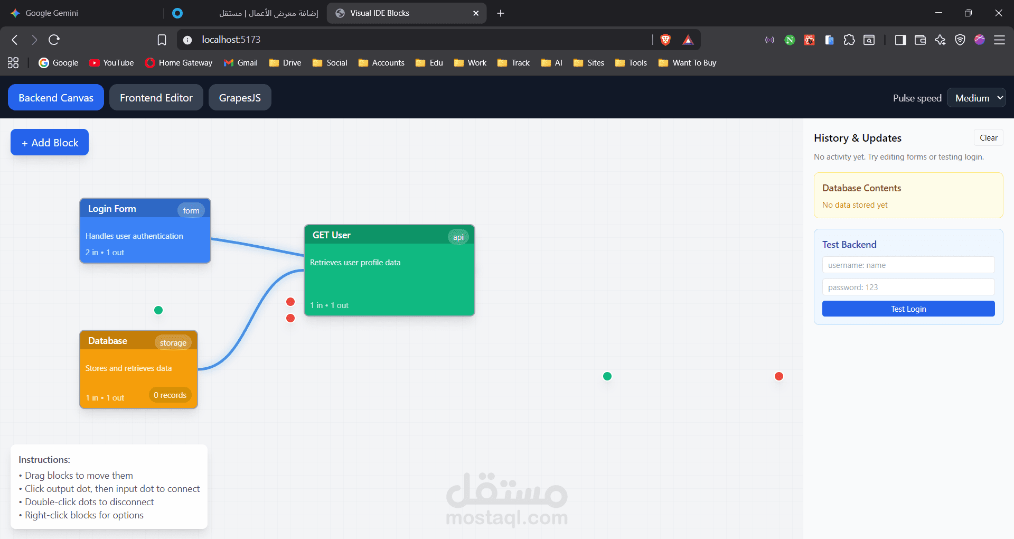Open the Brave Shields lion icon
Screen dimensions: 1014x539
pos(665,40)
